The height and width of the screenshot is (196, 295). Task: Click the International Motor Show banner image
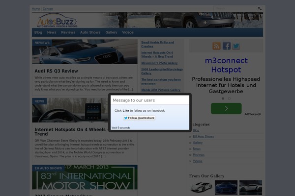85,177
